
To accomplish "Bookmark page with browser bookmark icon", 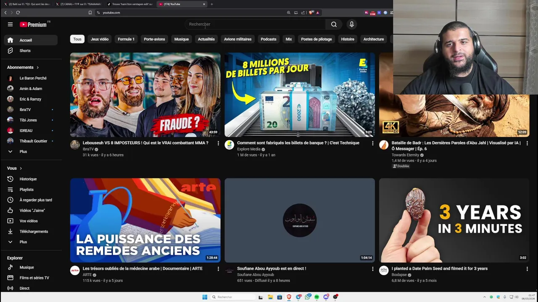I will click(90, 13).
